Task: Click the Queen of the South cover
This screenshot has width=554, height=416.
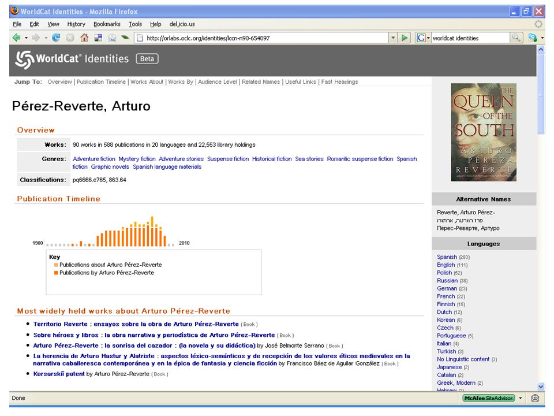Action: pyautogui.click(x=484, y=132)
